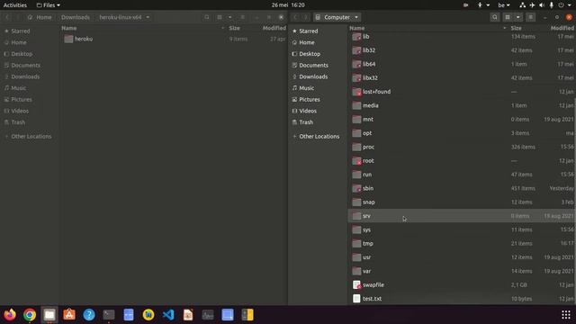The height and width of the screenshot is (324, 576).
Task: Select the lib64 folder row
Action: click(x=461, y=64)
